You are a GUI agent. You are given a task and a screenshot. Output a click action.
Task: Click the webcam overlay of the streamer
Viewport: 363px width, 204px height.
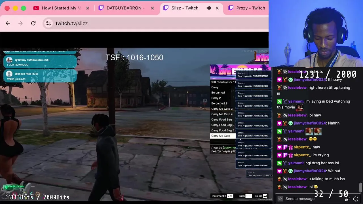(x=316, y=33)
